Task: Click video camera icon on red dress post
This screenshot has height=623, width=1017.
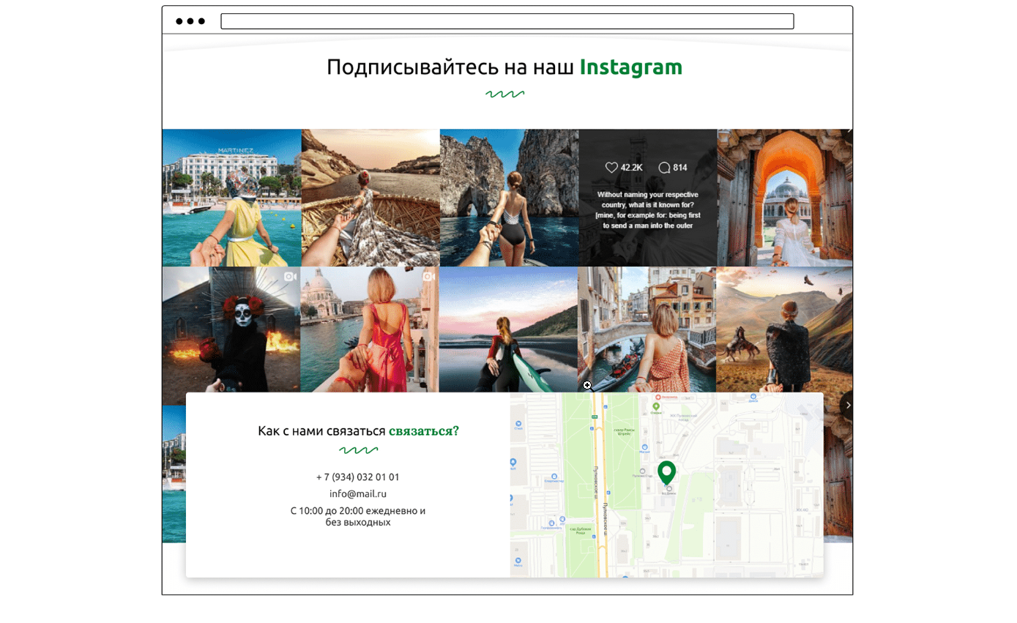Action: coord(428,277)
